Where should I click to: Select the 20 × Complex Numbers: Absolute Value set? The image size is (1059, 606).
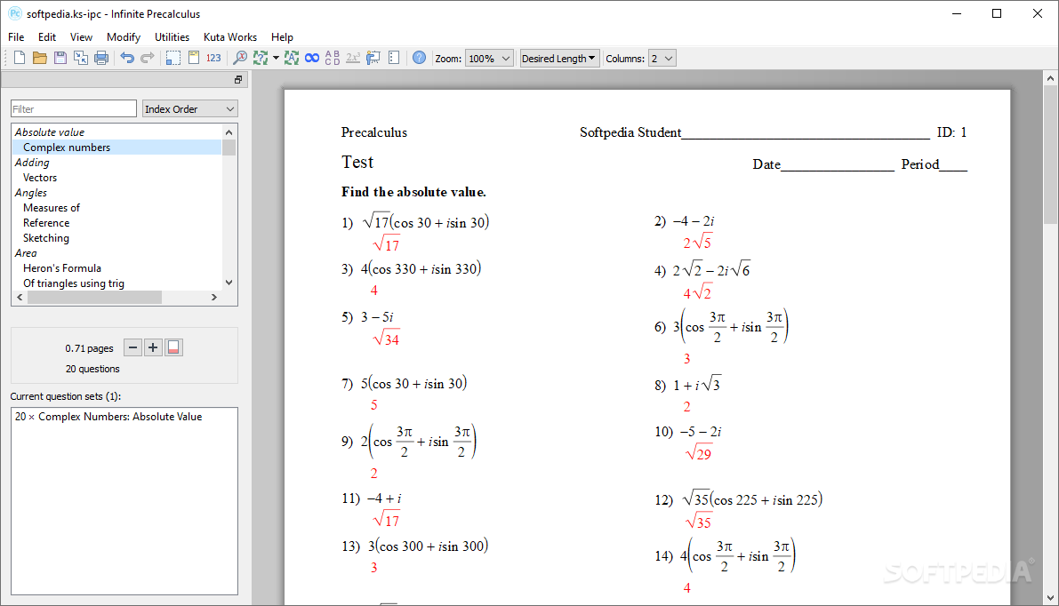108,417
